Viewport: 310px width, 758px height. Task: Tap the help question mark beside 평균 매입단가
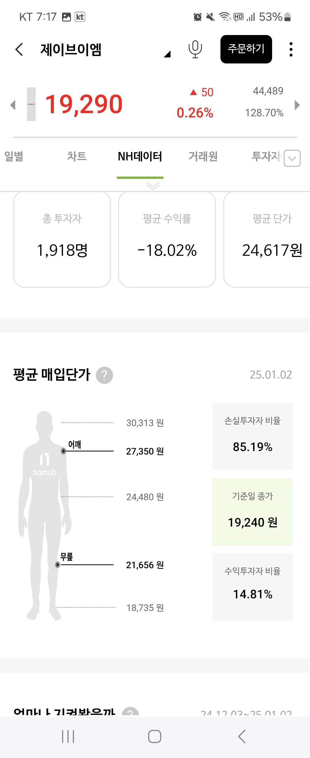click(105, 375)
